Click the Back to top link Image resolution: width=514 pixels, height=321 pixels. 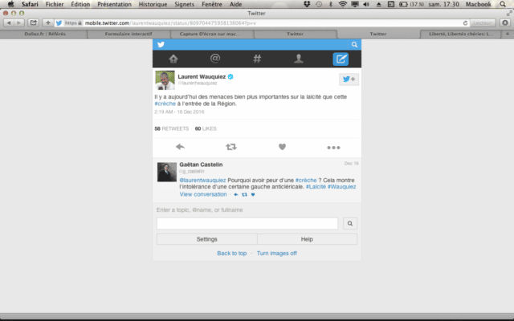pyautogui.click(x=232, y=254)
